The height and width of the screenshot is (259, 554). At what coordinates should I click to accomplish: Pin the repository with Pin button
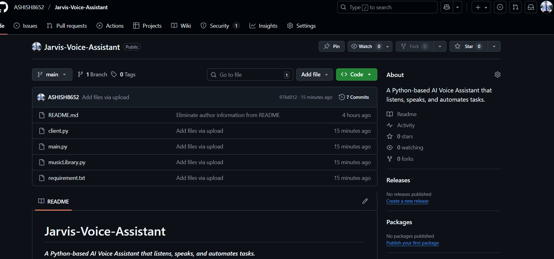(332, 47)
